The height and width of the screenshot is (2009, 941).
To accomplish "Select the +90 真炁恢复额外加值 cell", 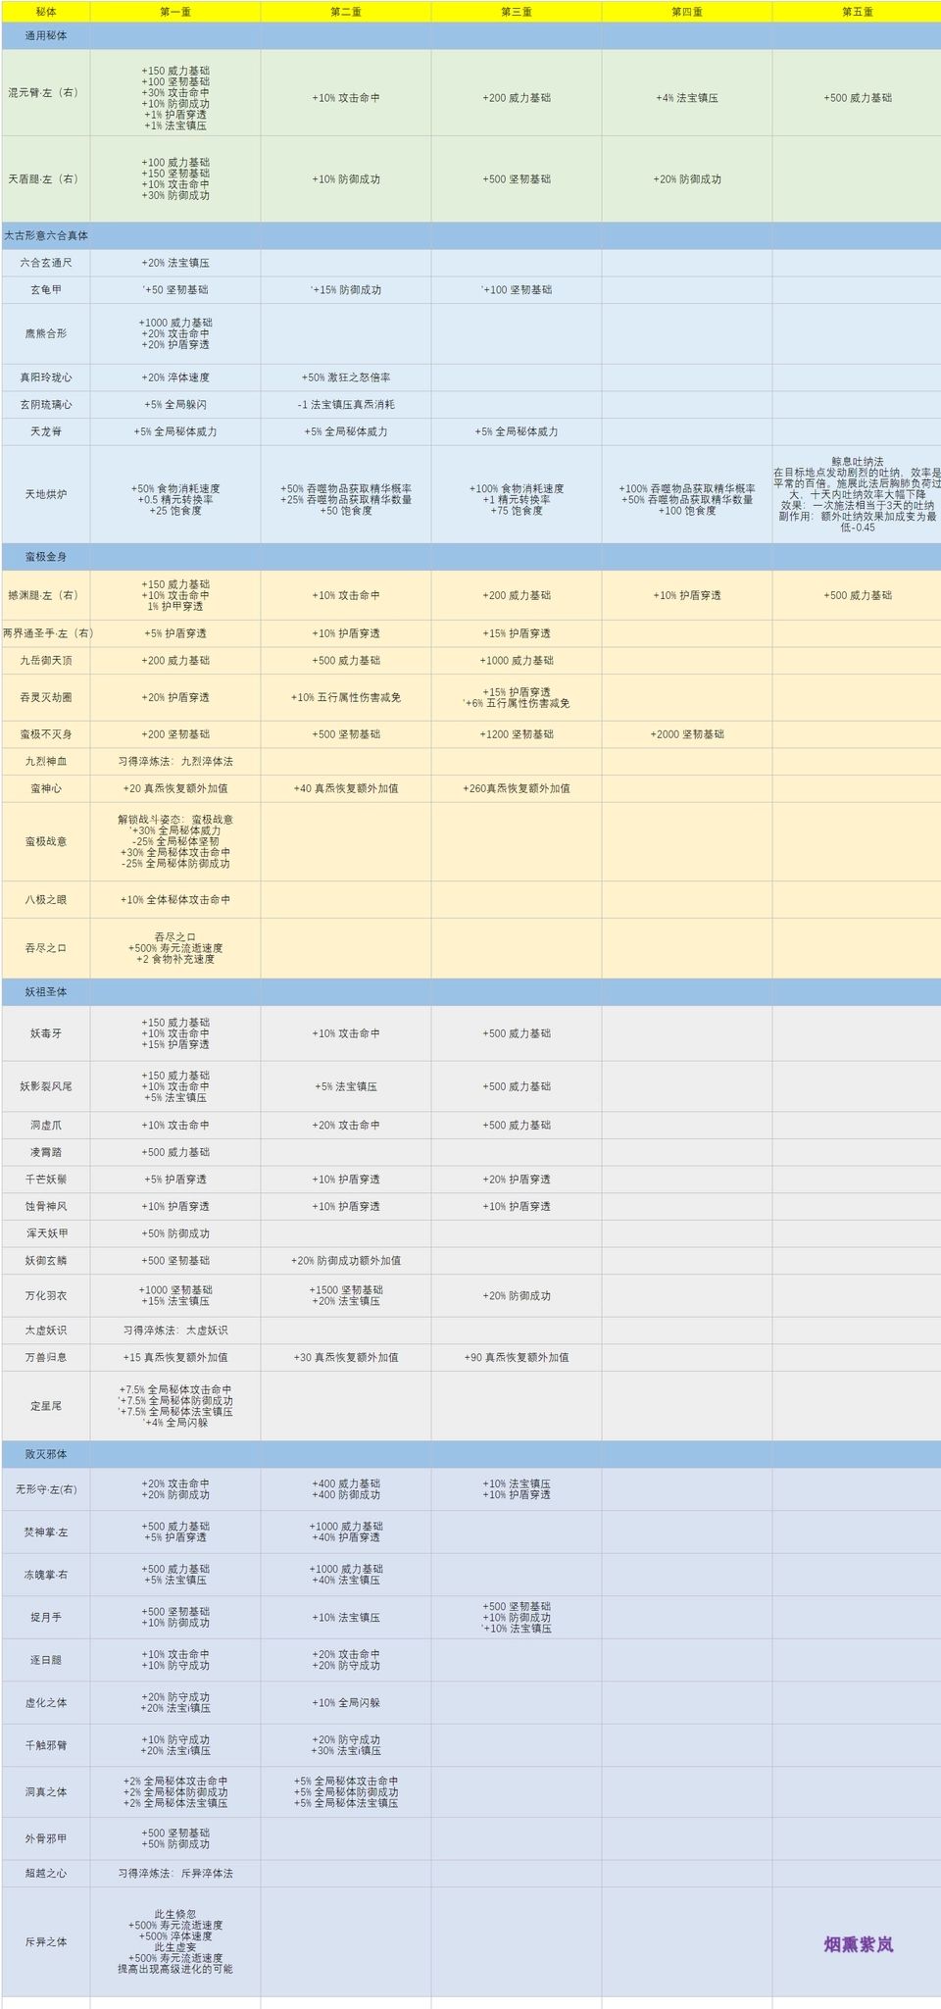I will pos(517,1358).
